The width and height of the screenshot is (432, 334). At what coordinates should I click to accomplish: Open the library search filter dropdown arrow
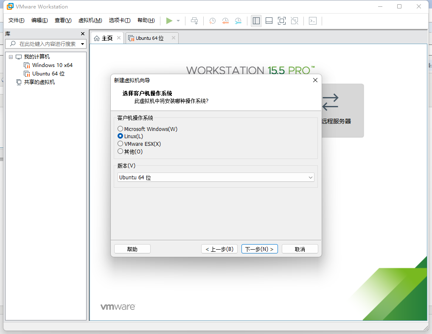pos(82,44)
